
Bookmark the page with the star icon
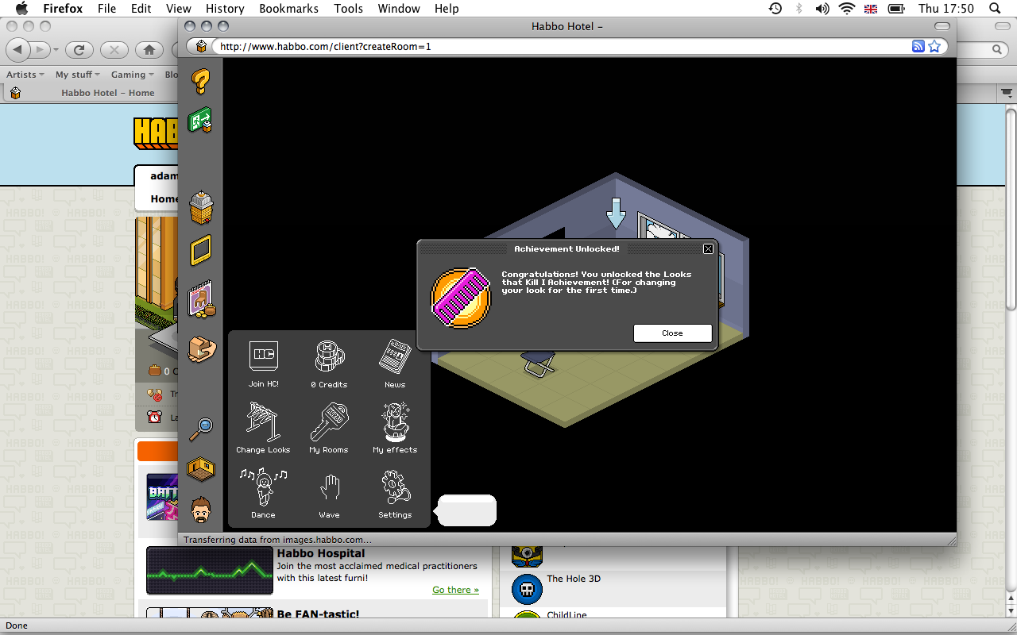934,46
